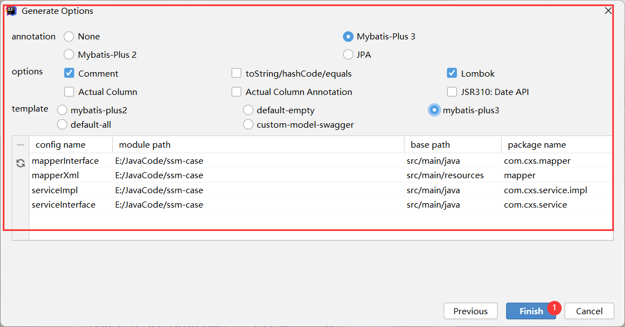Enable toString/hashCode/equals checkbox

[236, 73]
